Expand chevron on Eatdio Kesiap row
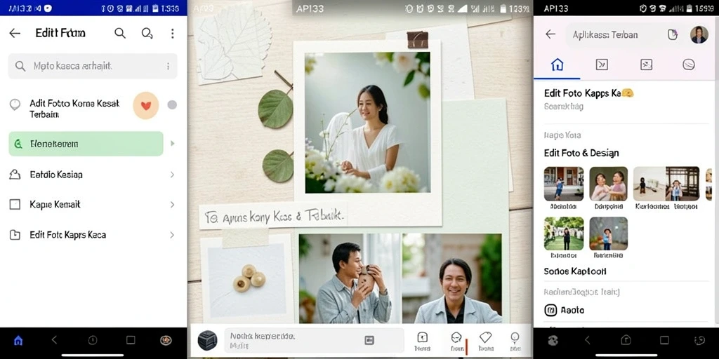Image resolution: width=719 pixels, height=359 pixels. pos(172,175)
